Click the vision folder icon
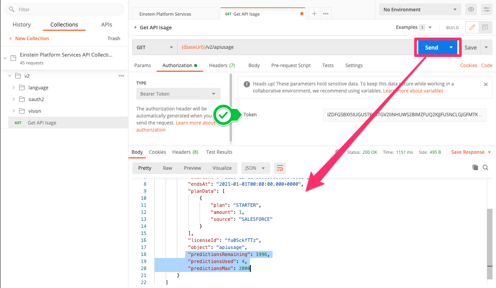The height and width of the screenshot is (288, 496). [22, 111]
